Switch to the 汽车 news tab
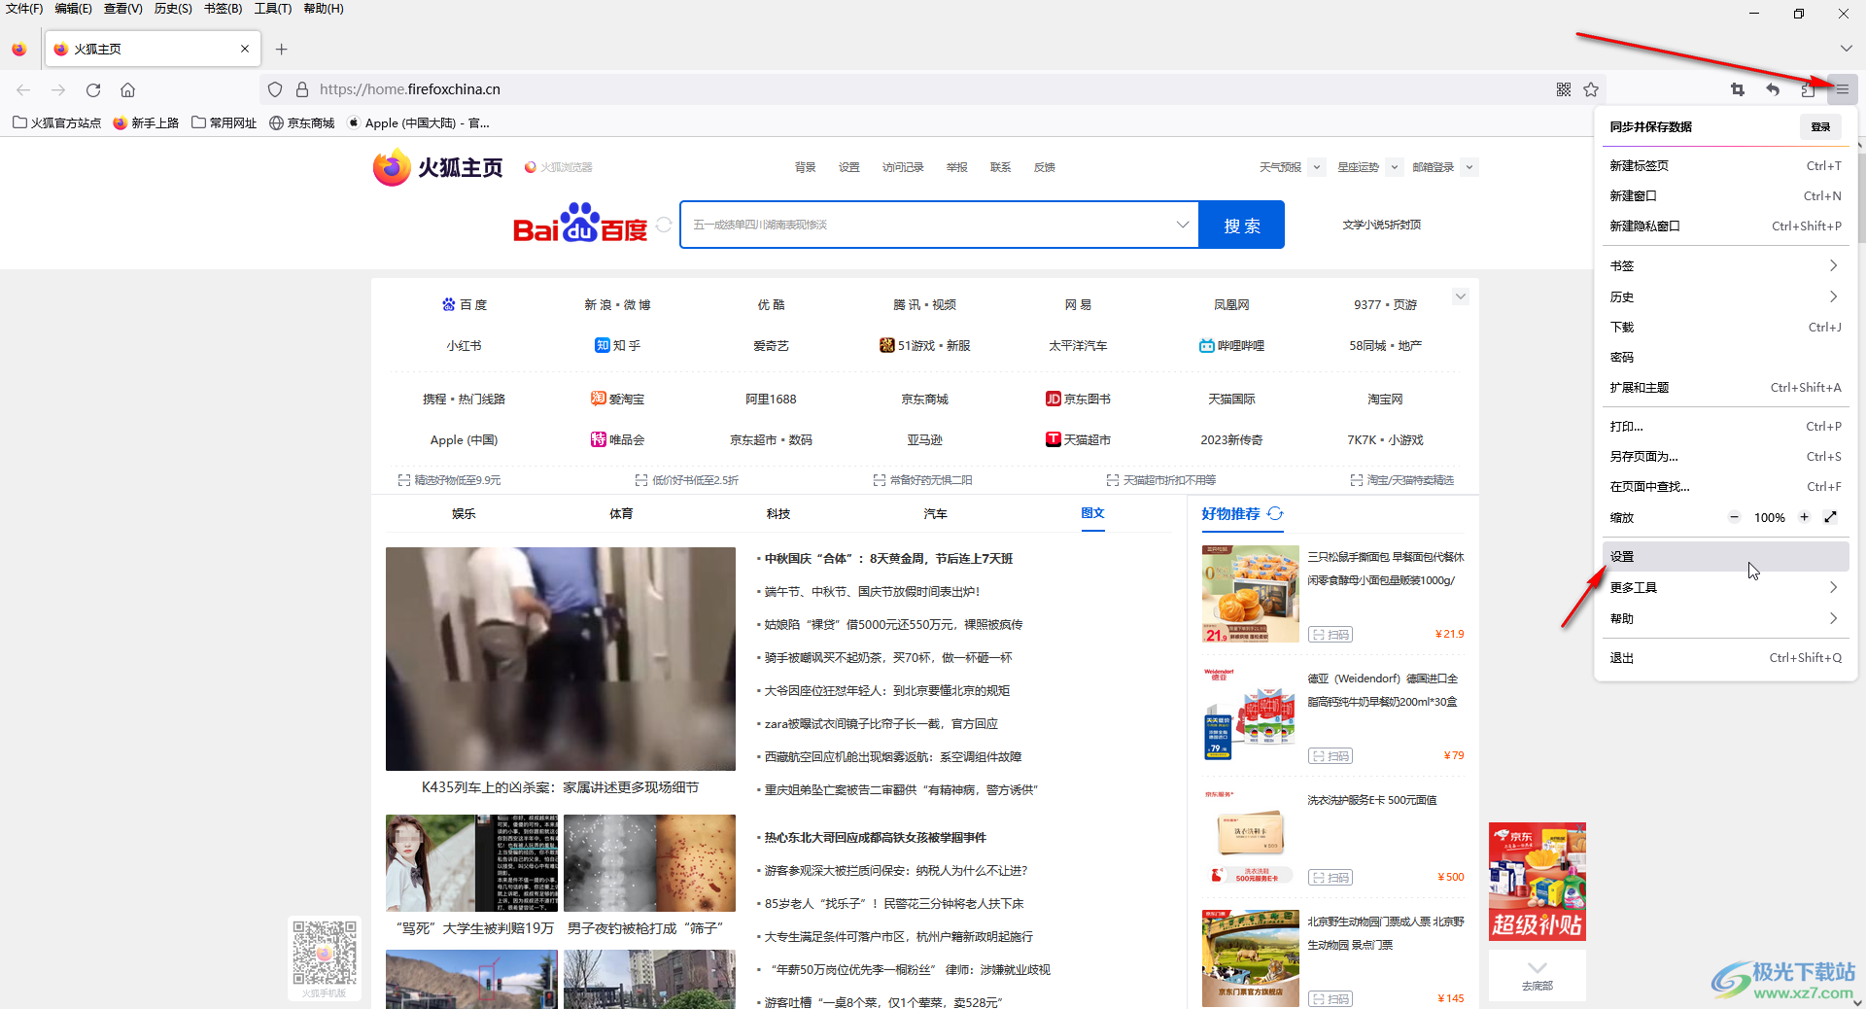 pos(935,513)
